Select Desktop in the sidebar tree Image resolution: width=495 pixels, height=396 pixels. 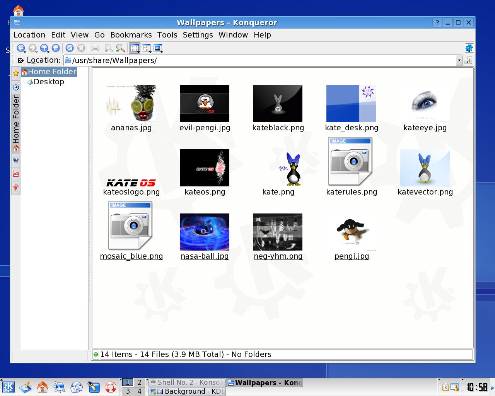45,82
